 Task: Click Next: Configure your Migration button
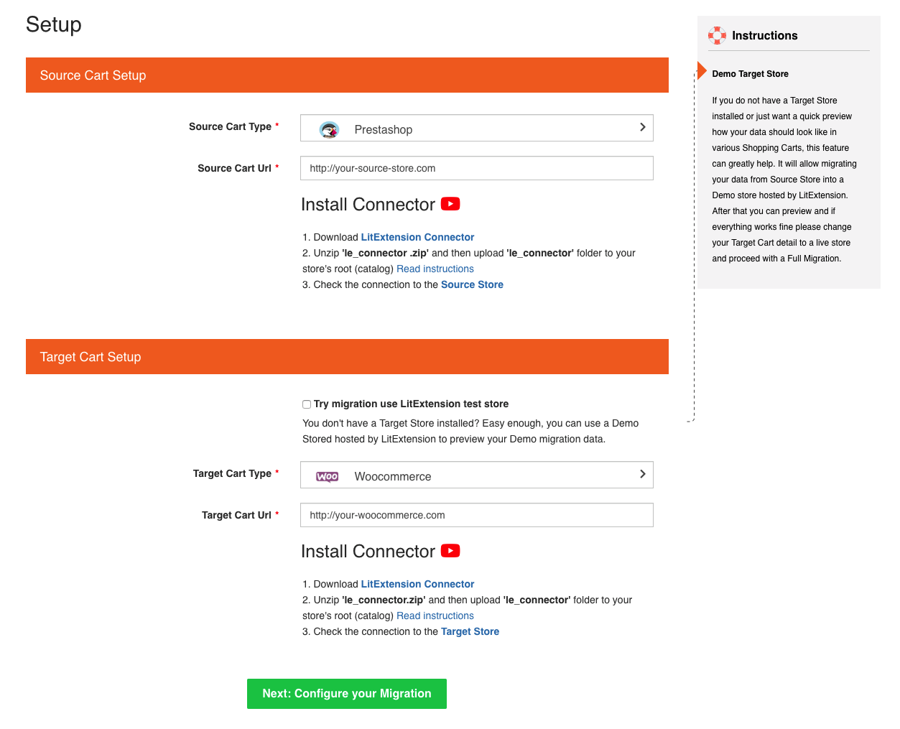[346, 694]
